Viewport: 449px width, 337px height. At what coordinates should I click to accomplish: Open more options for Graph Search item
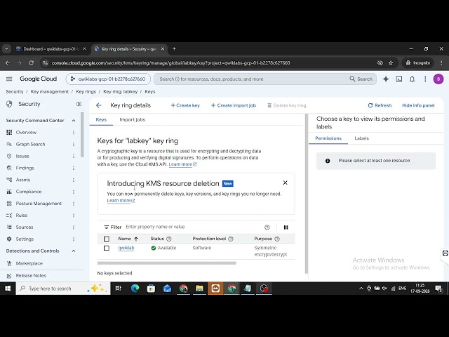(74, 145)
